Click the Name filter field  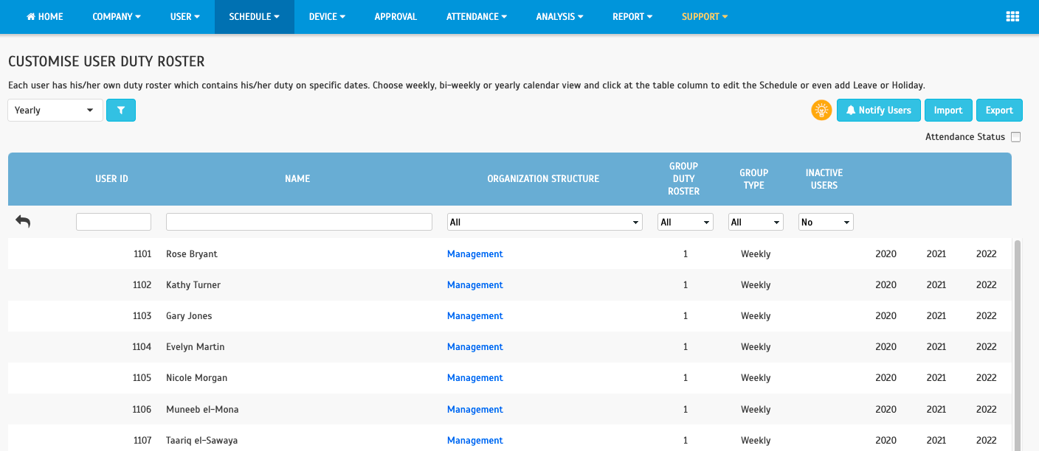point(299,222)
